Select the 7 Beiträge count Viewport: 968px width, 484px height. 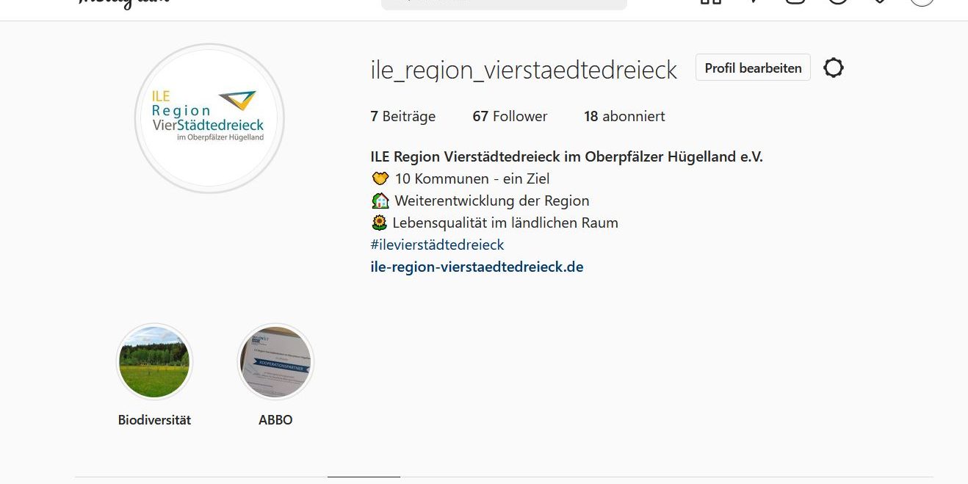[x=403, y=116]
